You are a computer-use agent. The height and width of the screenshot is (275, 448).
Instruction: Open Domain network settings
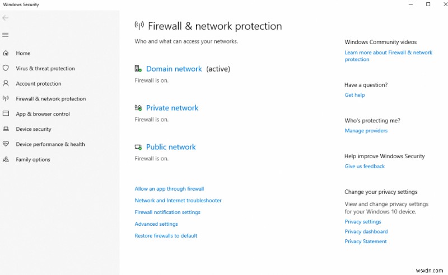[174, 69]
